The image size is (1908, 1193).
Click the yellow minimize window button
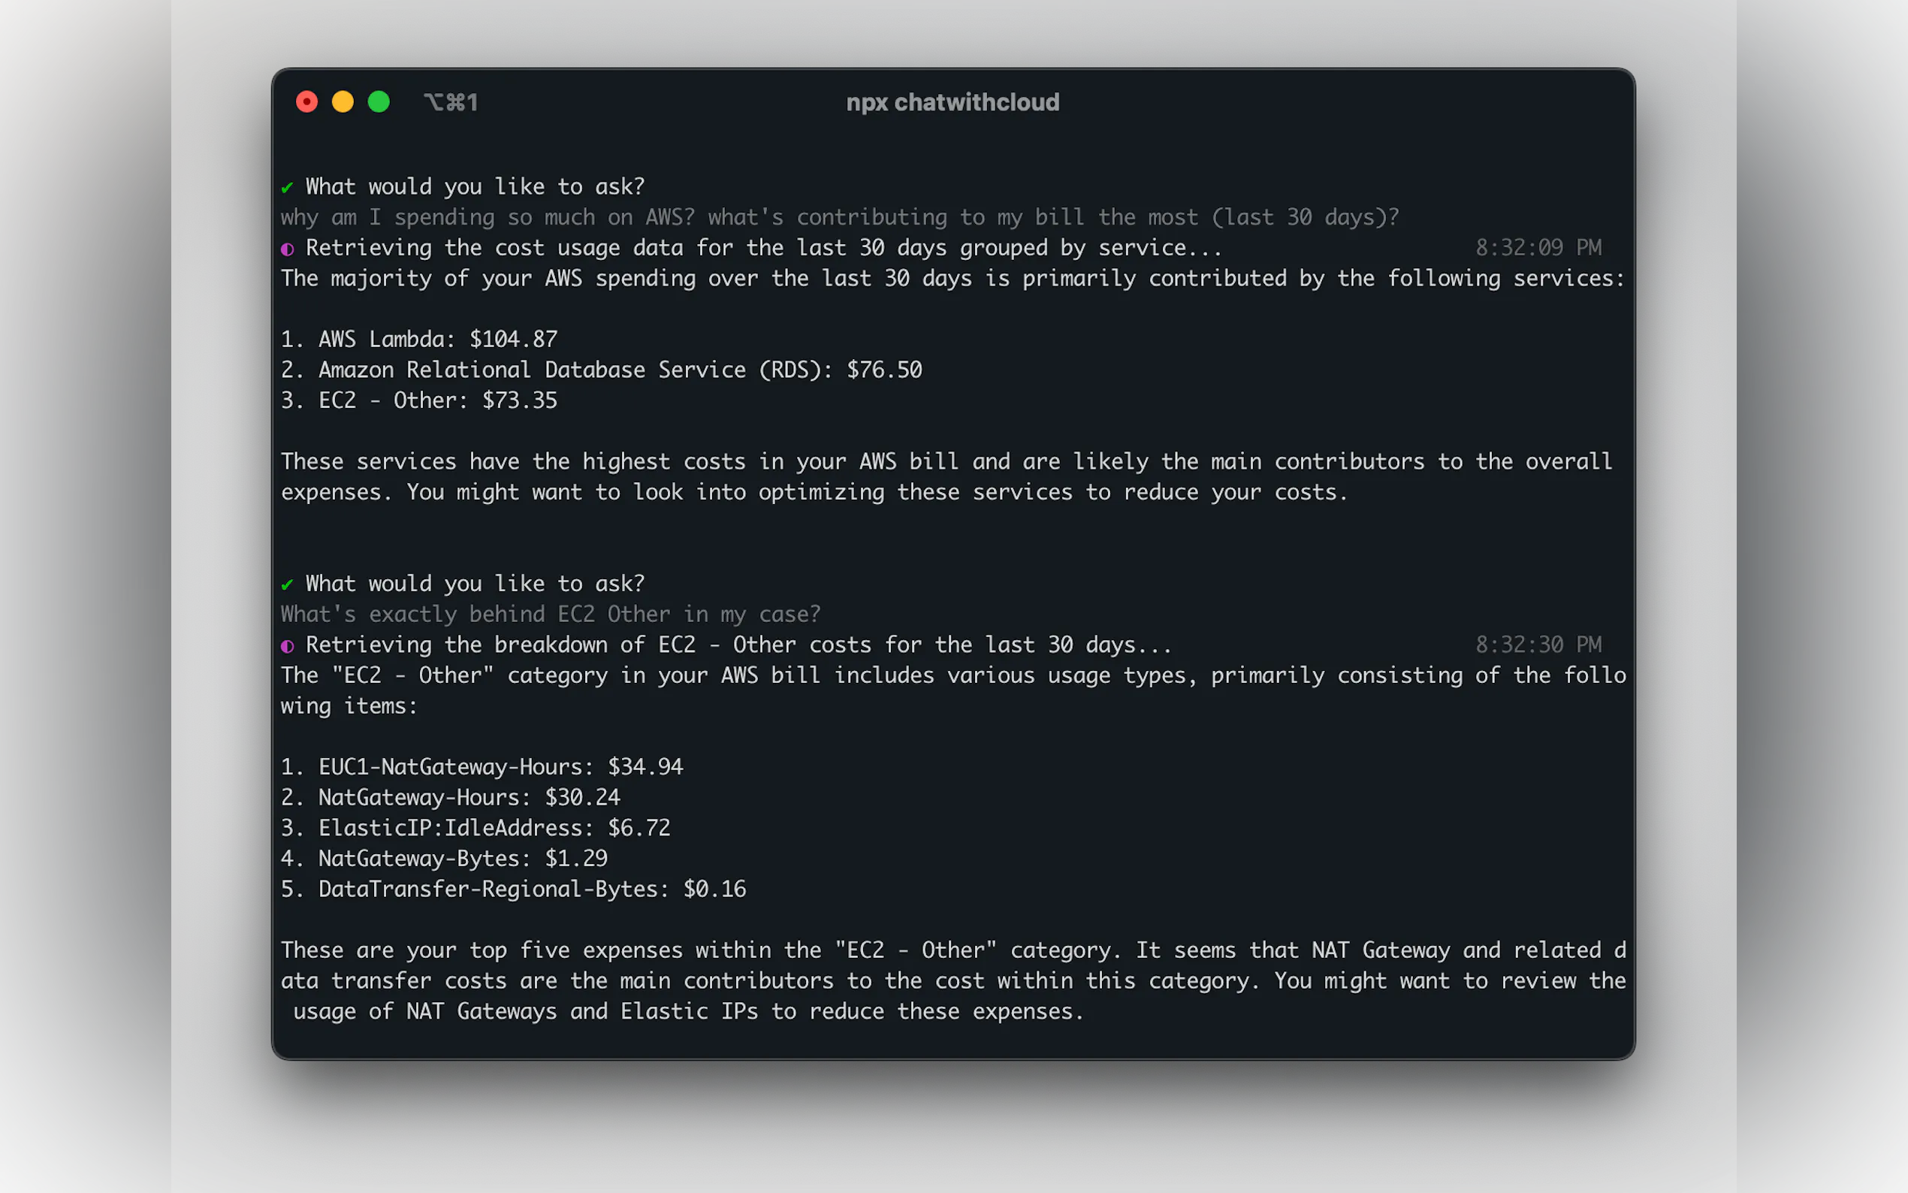click(x=343, y=101)
